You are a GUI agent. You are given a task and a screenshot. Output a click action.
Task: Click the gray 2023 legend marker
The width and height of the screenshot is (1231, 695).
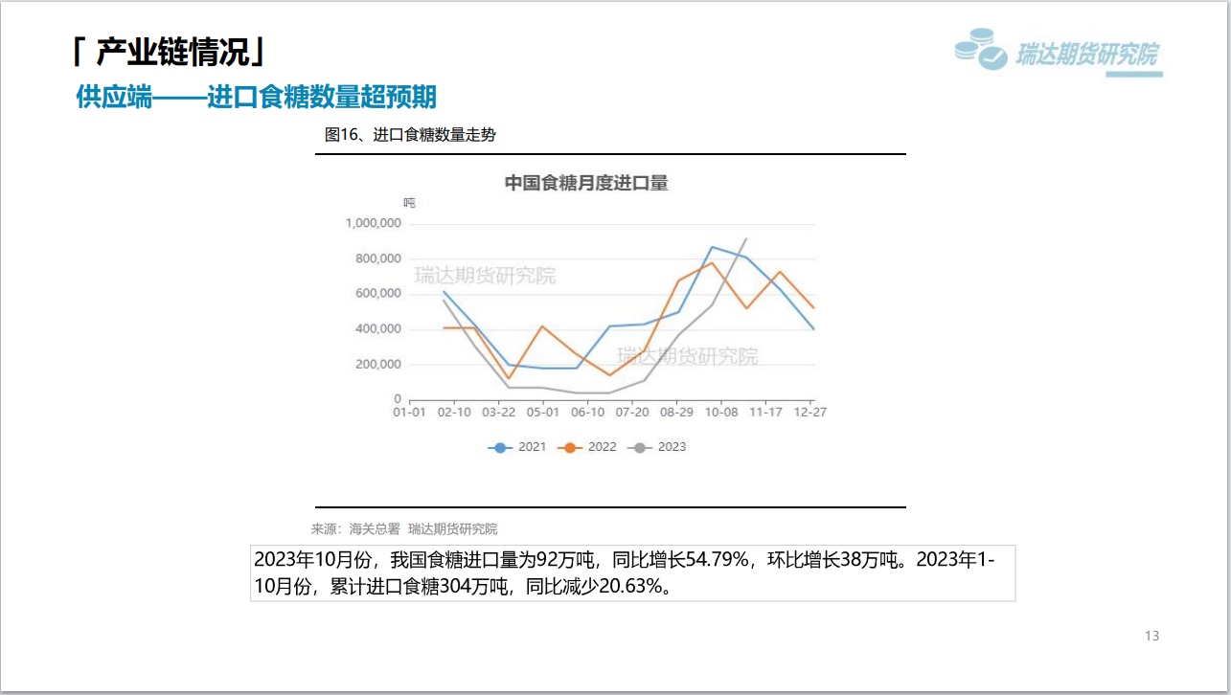tap(641, 447)
